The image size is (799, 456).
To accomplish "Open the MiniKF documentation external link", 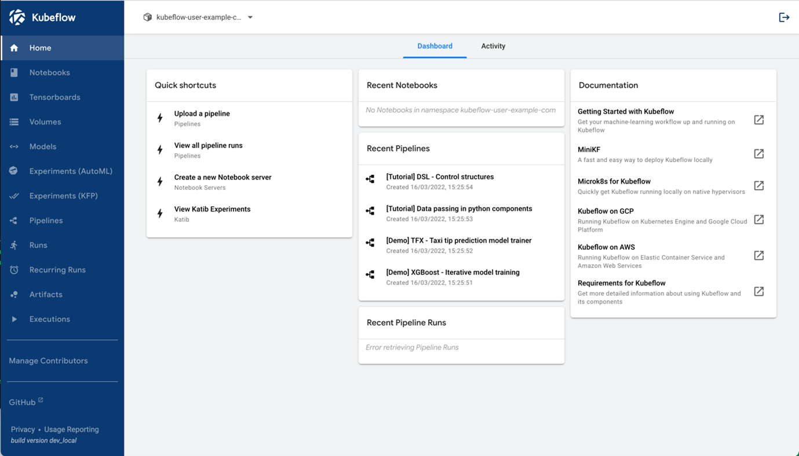I will [759, 153].
